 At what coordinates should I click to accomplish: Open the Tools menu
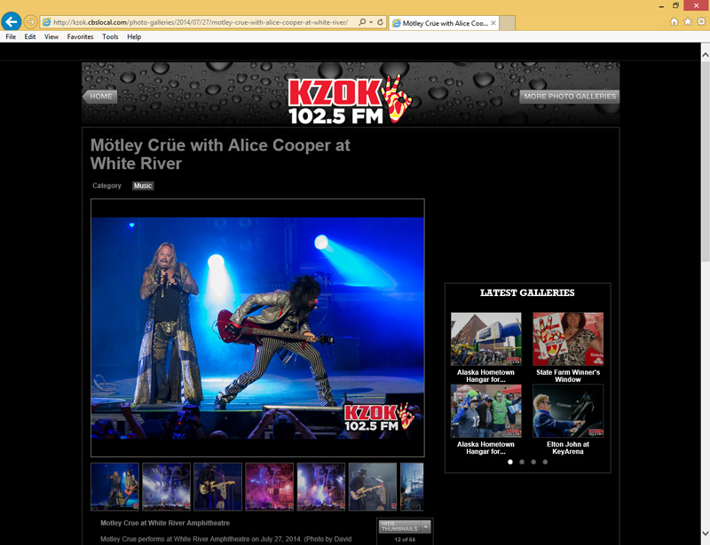(x=110, y=36)
